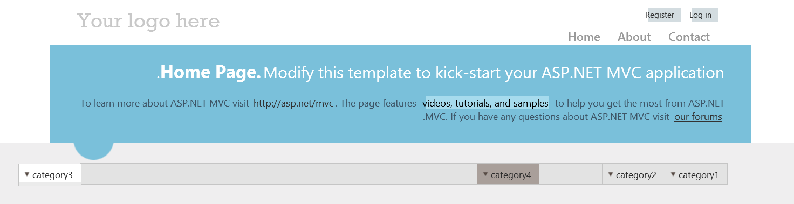Click the Register link

click(660, 15)
